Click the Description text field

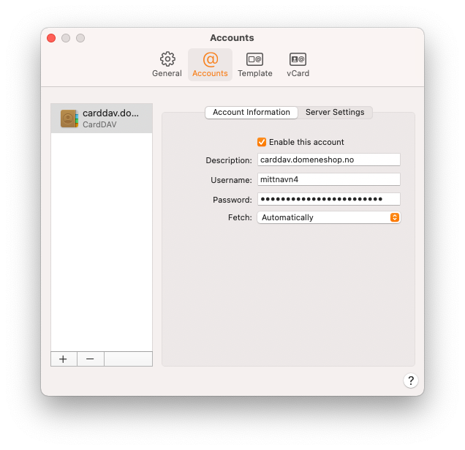pyautogui.click(x=329, y=160)
